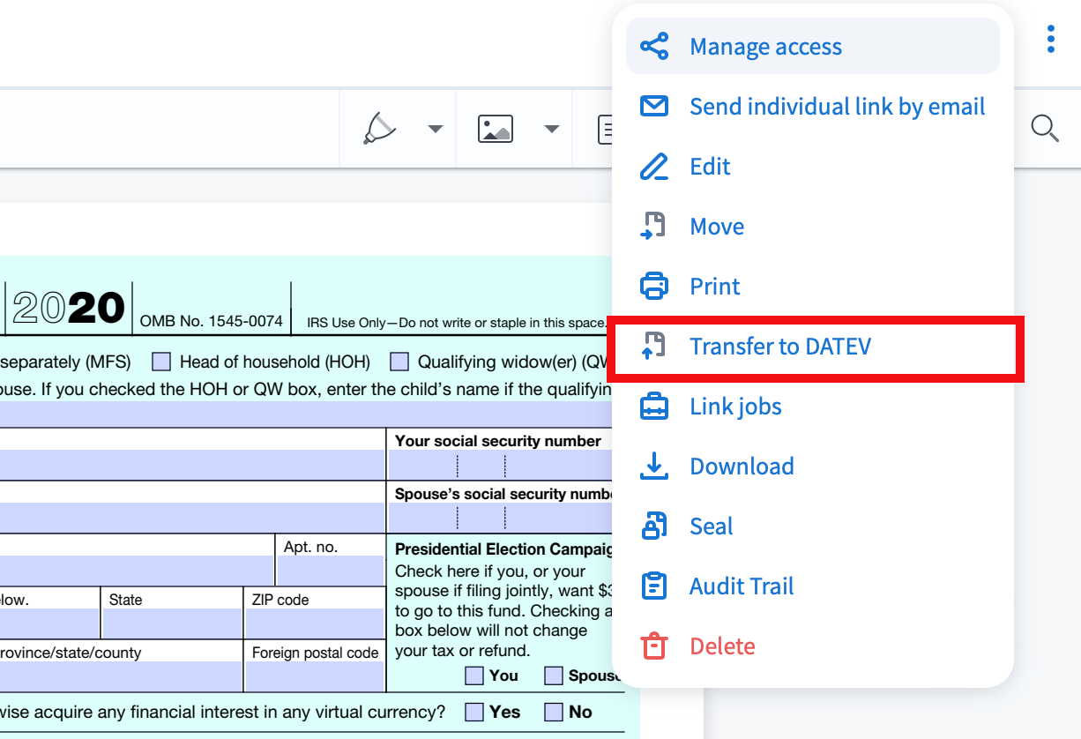Screen dimensions: 1081x739
Task: Open the search magnifier icon
Action: [x=1044, y=129]
